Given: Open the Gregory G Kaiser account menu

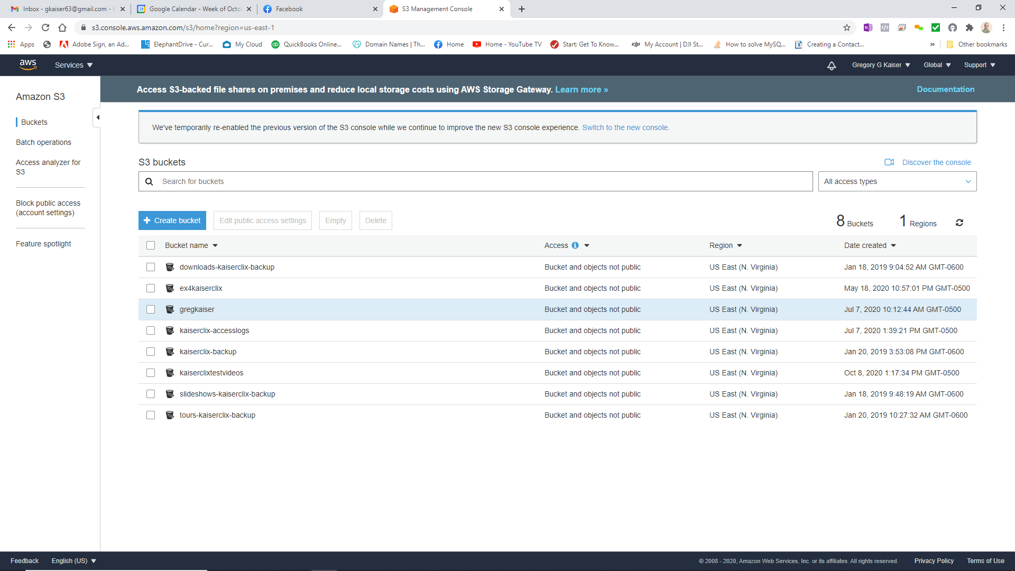Looking at the screenshot, I should pyautogui.click(x=881, y=65).
